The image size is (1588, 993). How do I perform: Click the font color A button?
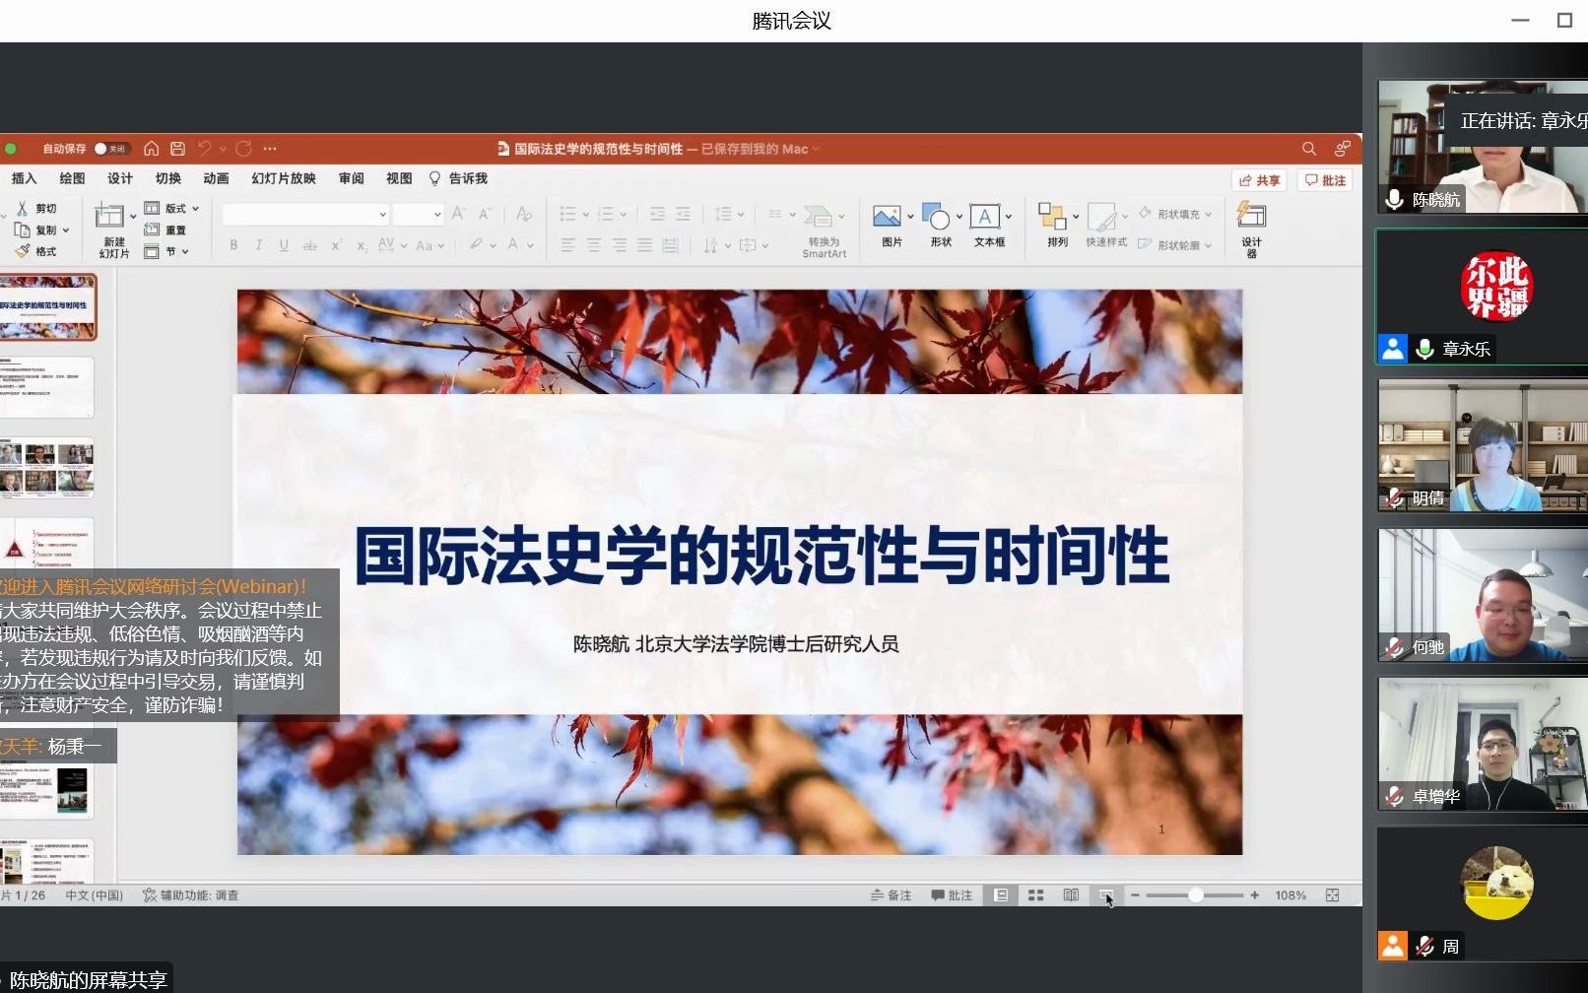[x=512, y=244]
